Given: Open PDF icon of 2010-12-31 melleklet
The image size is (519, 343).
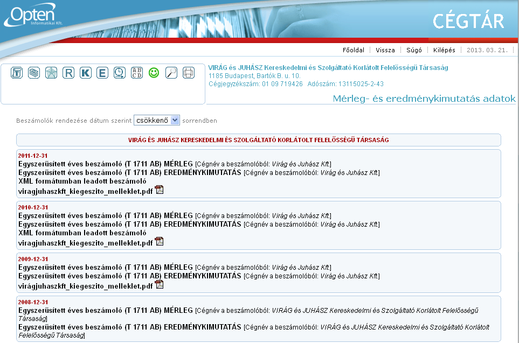Looking at the screenshot, I should click(x=160, y=241).
